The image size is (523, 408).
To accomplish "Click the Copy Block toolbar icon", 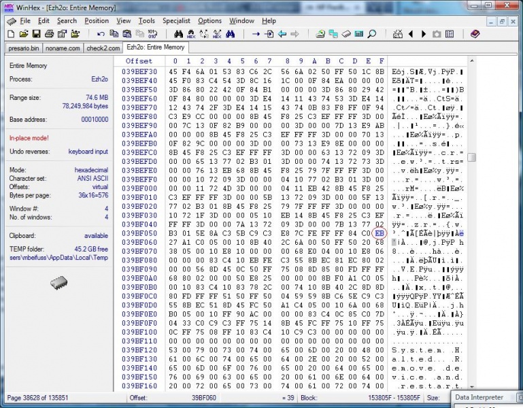I will 114,34.
